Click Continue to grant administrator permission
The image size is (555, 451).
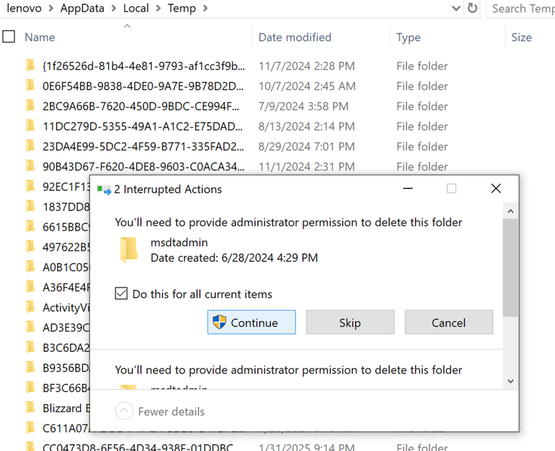(251, 322)
